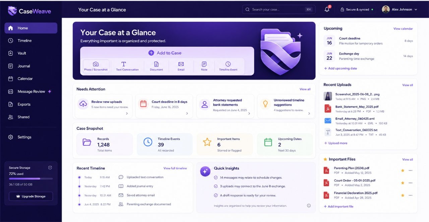
Task: Unstar Financial Declaration 2025.pdf
Action: tap(403, 195)
